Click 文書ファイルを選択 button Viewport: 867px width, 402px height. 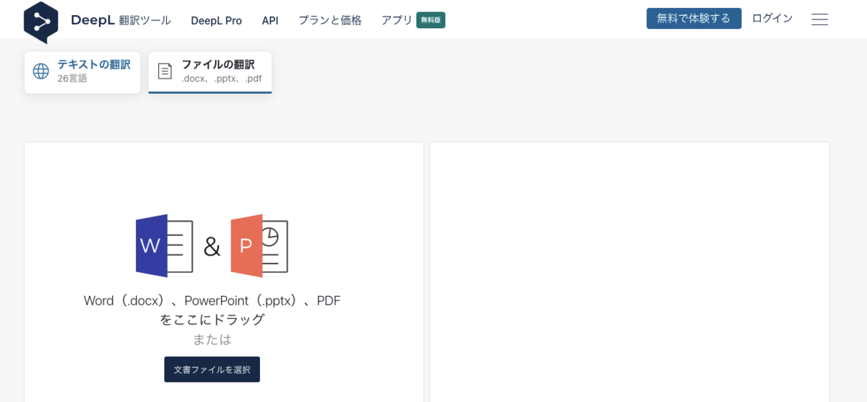(x=212, y=370)
